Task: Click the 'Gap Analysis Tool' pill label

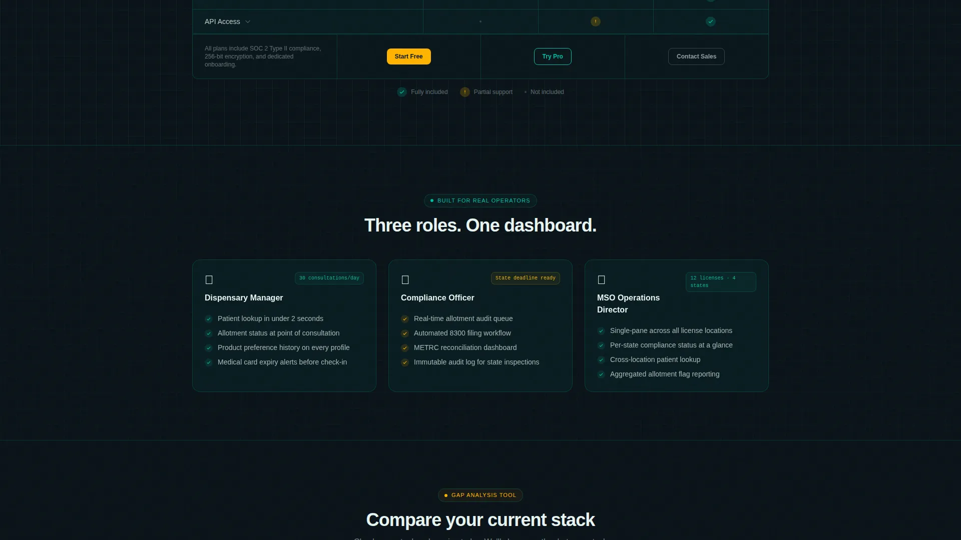Action: (x=480, y=495)
